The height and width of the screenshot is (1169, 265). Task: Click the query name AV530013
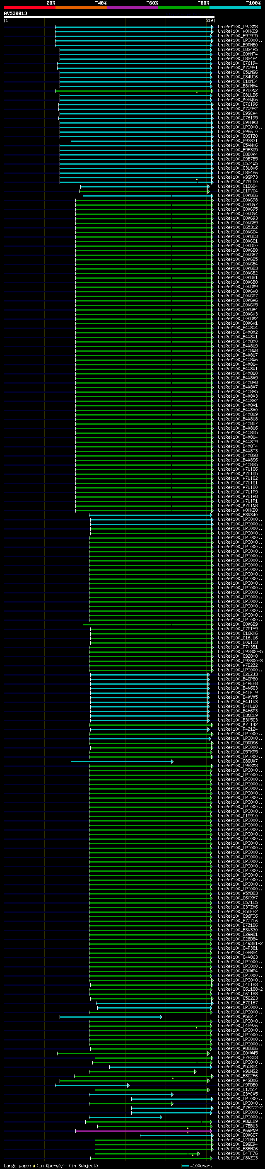point(15,13)
